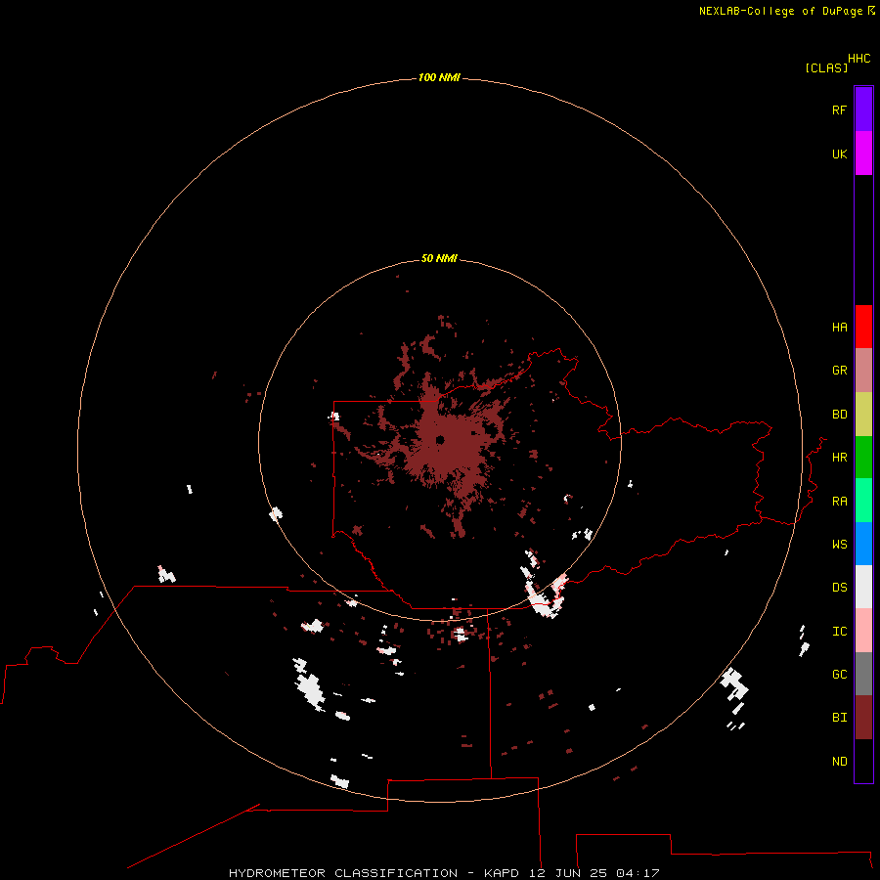880x880 pixels.
Task: Select the BD yellow legend swatch
Action: pyautogui.click(x=863, y=415)
